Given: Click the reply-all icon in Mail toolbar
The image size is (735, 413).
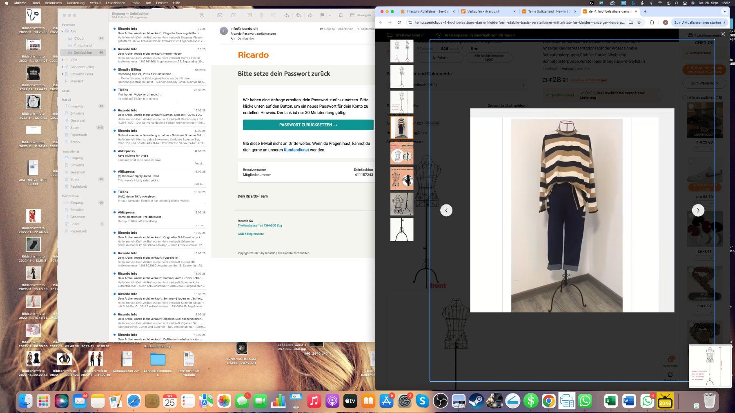Looking at the screenshot, I should 298,15.
